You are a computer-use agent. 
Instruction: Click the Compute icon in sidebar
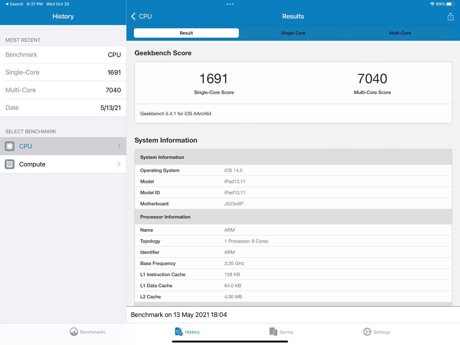point(10,164)
